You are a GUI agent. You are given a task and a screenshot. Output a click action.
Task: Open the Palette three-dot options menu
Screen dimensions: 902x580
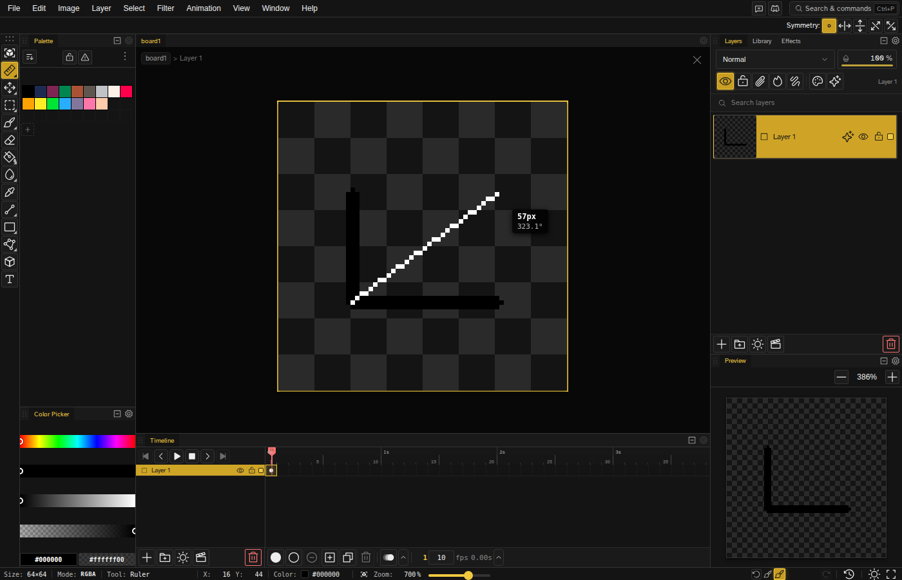pos(125,57)
